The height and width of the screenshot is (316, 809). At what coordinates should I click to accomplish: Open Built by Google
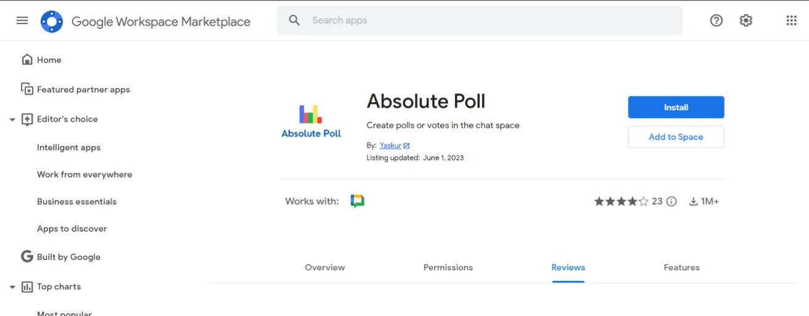pyautogui.click(x=68, y=257)
